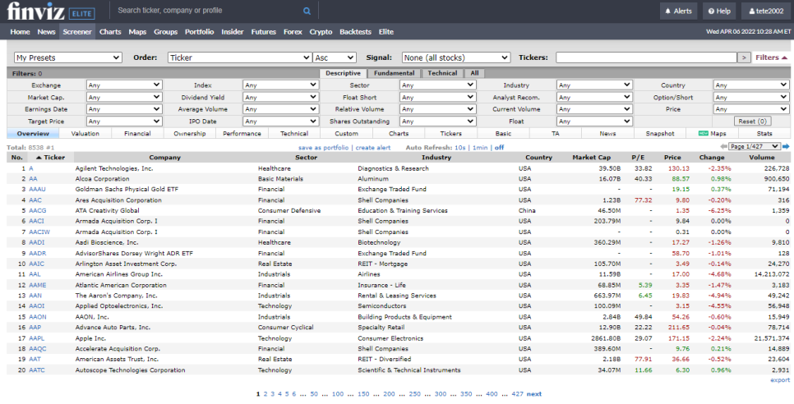Click the search ticker input field
The width and height of the screenshot is (794, 404).
click(x=208, y=11)
